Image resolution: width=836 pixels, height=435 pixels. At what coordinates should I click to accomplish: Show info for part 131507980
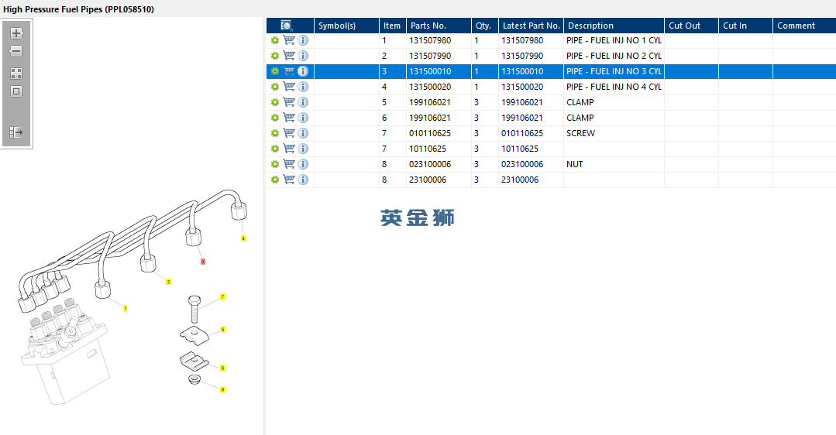pyautogui.click(x=303, y=40)
